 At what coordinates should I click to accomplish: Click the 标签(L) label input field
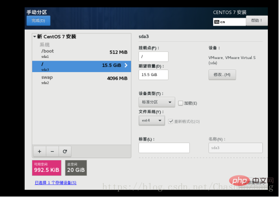(x=164, y=148)
